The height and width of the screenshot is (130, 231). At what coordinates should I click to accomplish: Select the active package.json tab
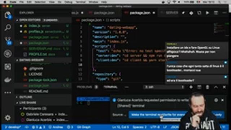140,13
